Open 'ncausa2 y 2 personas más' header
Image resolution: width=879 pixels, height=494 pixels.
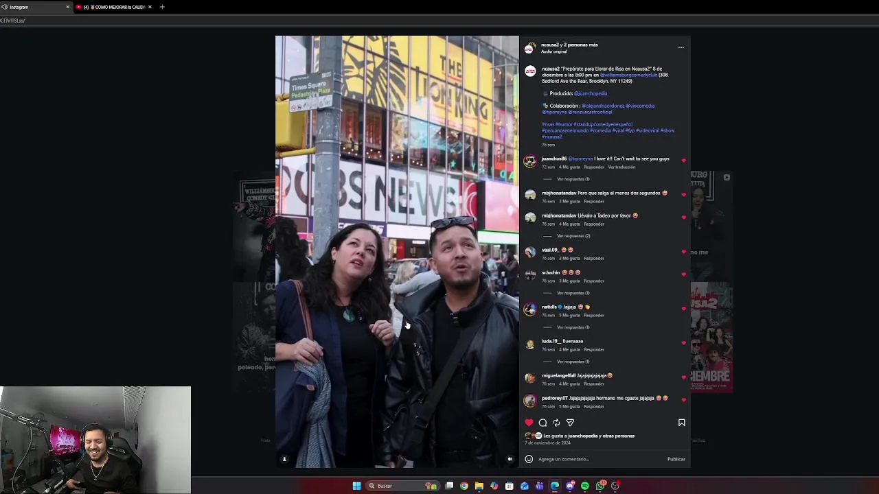click(x=569, y=45)
